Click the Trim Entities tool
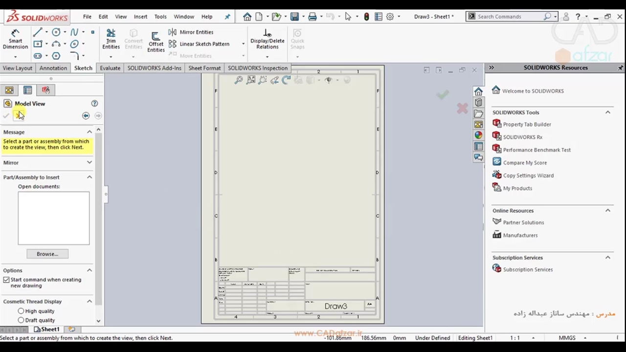This screenshot has width=626, height=352. (111, 39)
